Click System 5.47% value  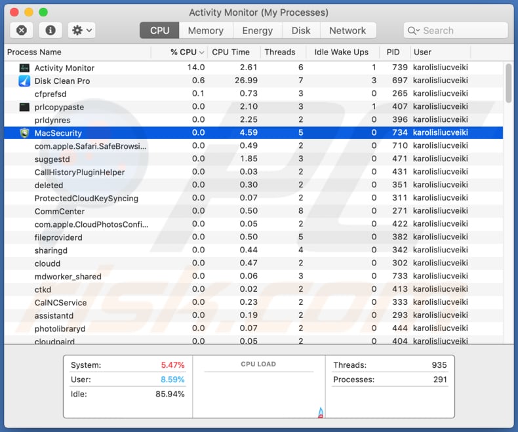tap(172, 365)
